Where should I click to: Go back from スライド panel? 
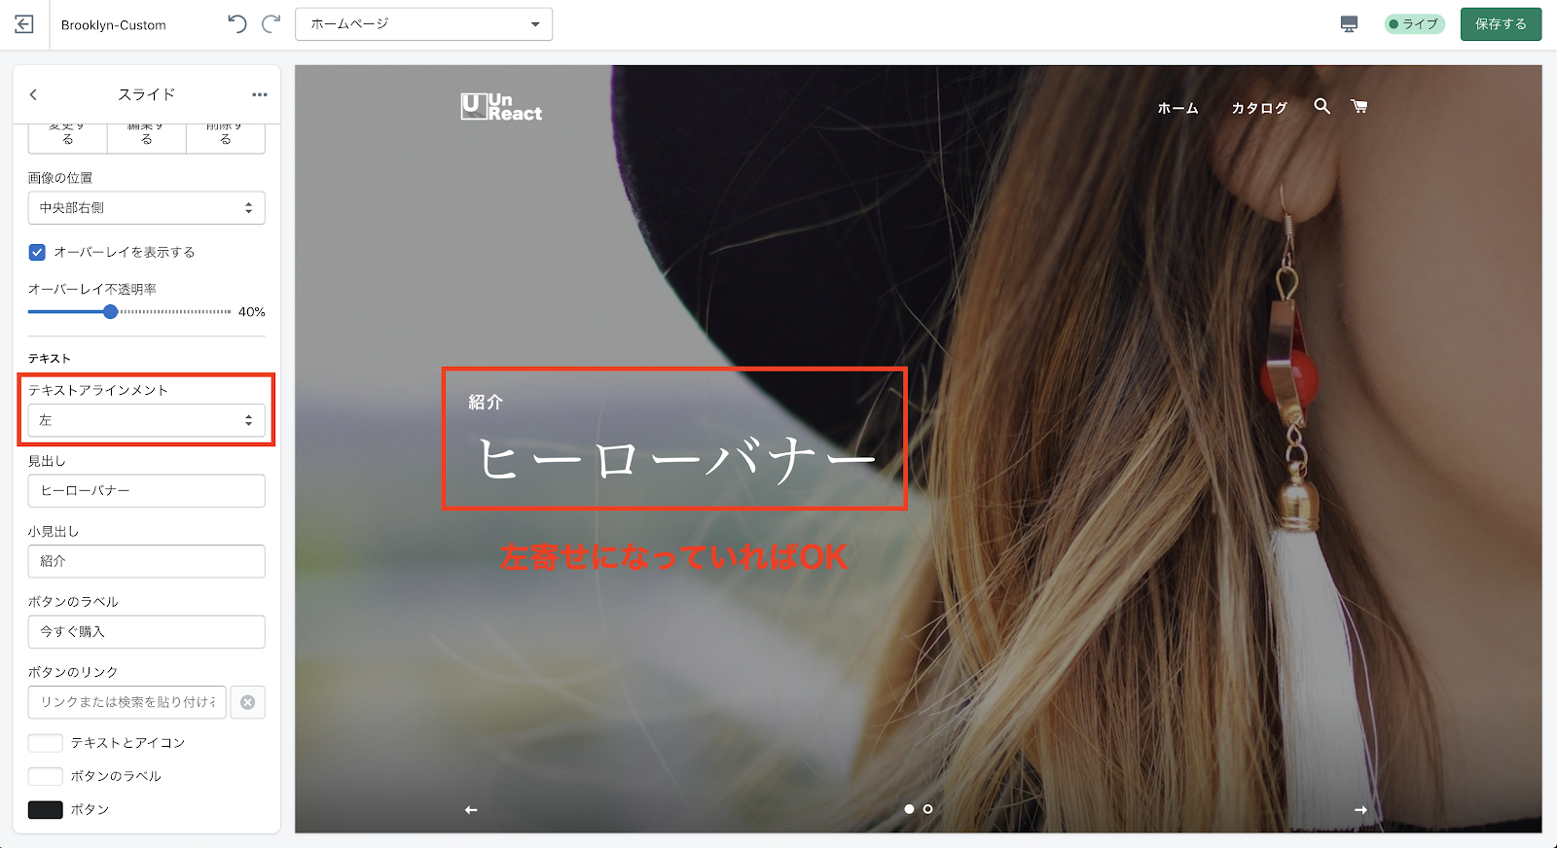[33, 94]
